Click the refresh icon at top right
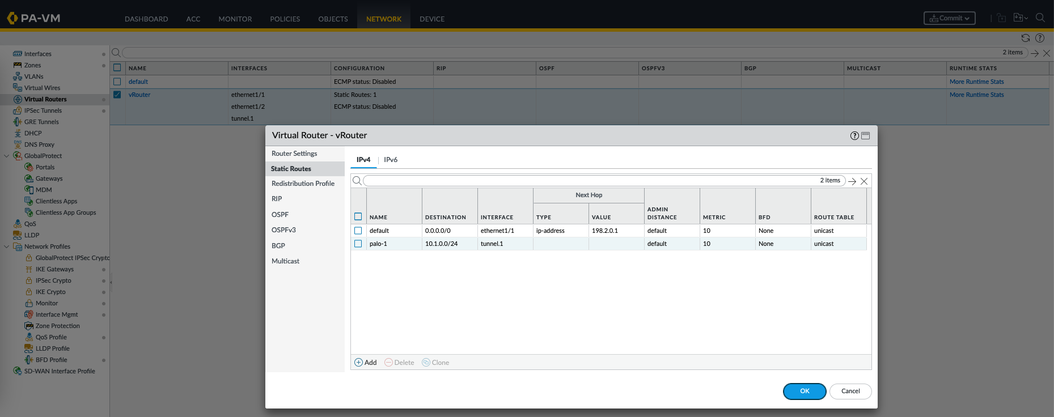The width and height of the screenshot is (1054, 417). point(1026,38)
